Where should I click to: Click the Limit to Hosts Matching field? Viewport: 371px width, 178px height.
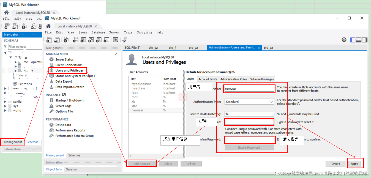click(249, 114)
